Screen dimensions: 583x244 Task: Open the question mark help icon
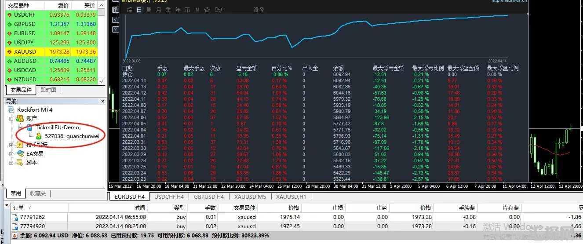(115, 30)
